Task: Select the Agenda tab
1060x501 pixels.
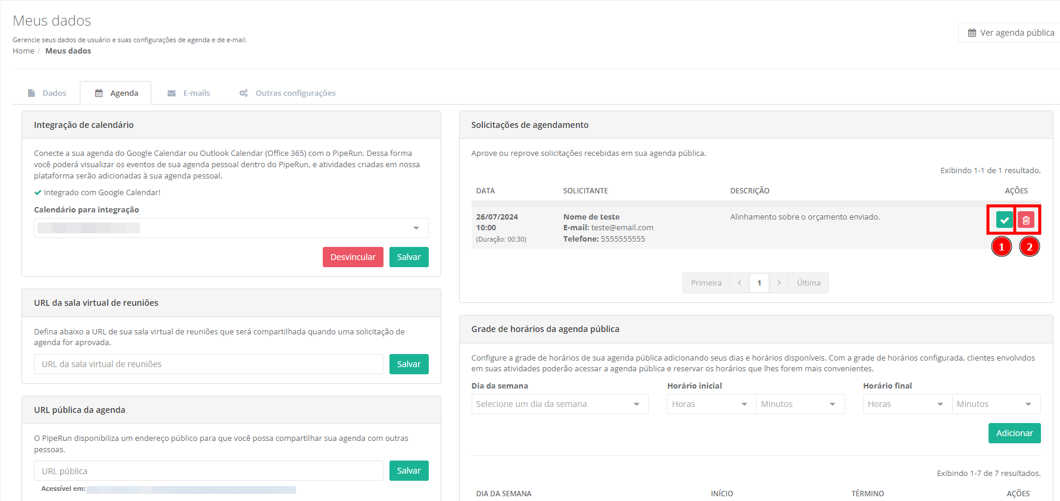Action: tap(116, 93)
